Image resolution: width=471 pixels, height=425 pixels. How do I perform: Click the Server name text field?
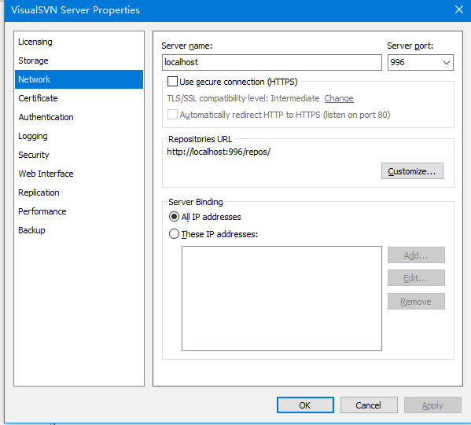click(272, 62)
